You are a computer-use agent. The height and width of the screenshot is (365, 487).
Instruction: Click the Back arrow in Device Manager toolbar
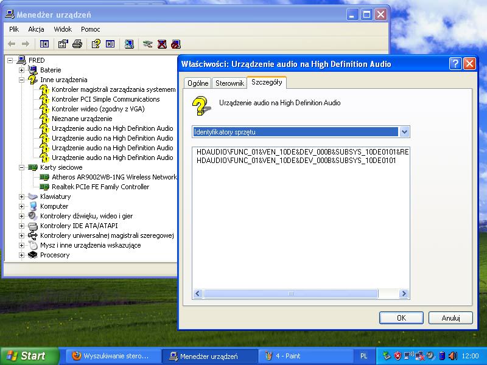[x=12, y=44]
